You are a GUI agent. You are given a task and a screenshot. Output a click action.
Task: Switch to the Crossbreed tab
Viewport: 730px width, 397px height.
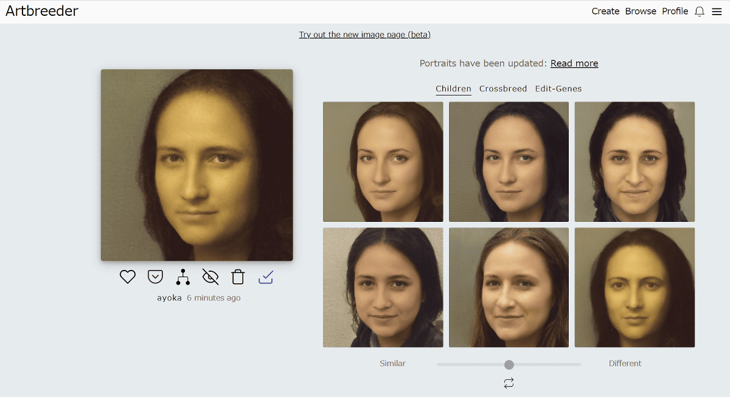tap(503, 89)
